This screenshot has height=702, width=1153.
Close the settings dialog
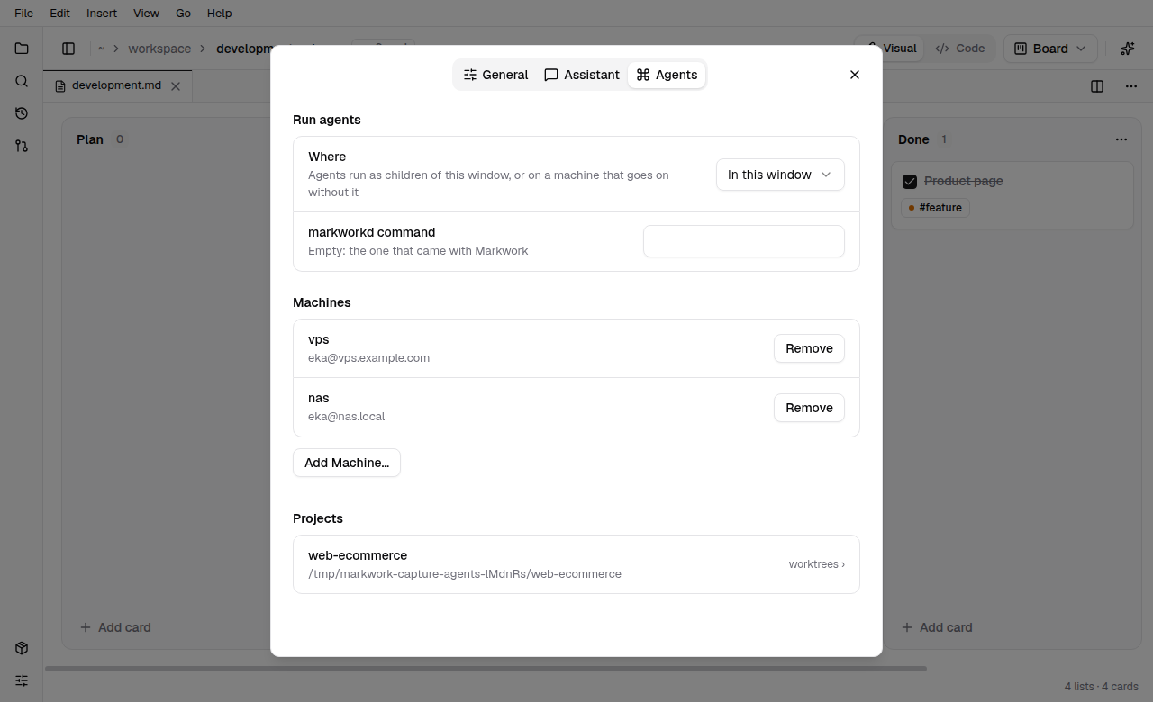pyautogui.click(x=855, y=75)
